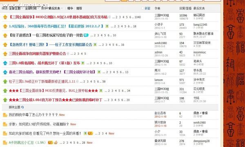The height and width of the screenshot is (147, 245).
Task: Click the image icon on MOD反馈意见 thread
Action: click(x=101, y=91)
